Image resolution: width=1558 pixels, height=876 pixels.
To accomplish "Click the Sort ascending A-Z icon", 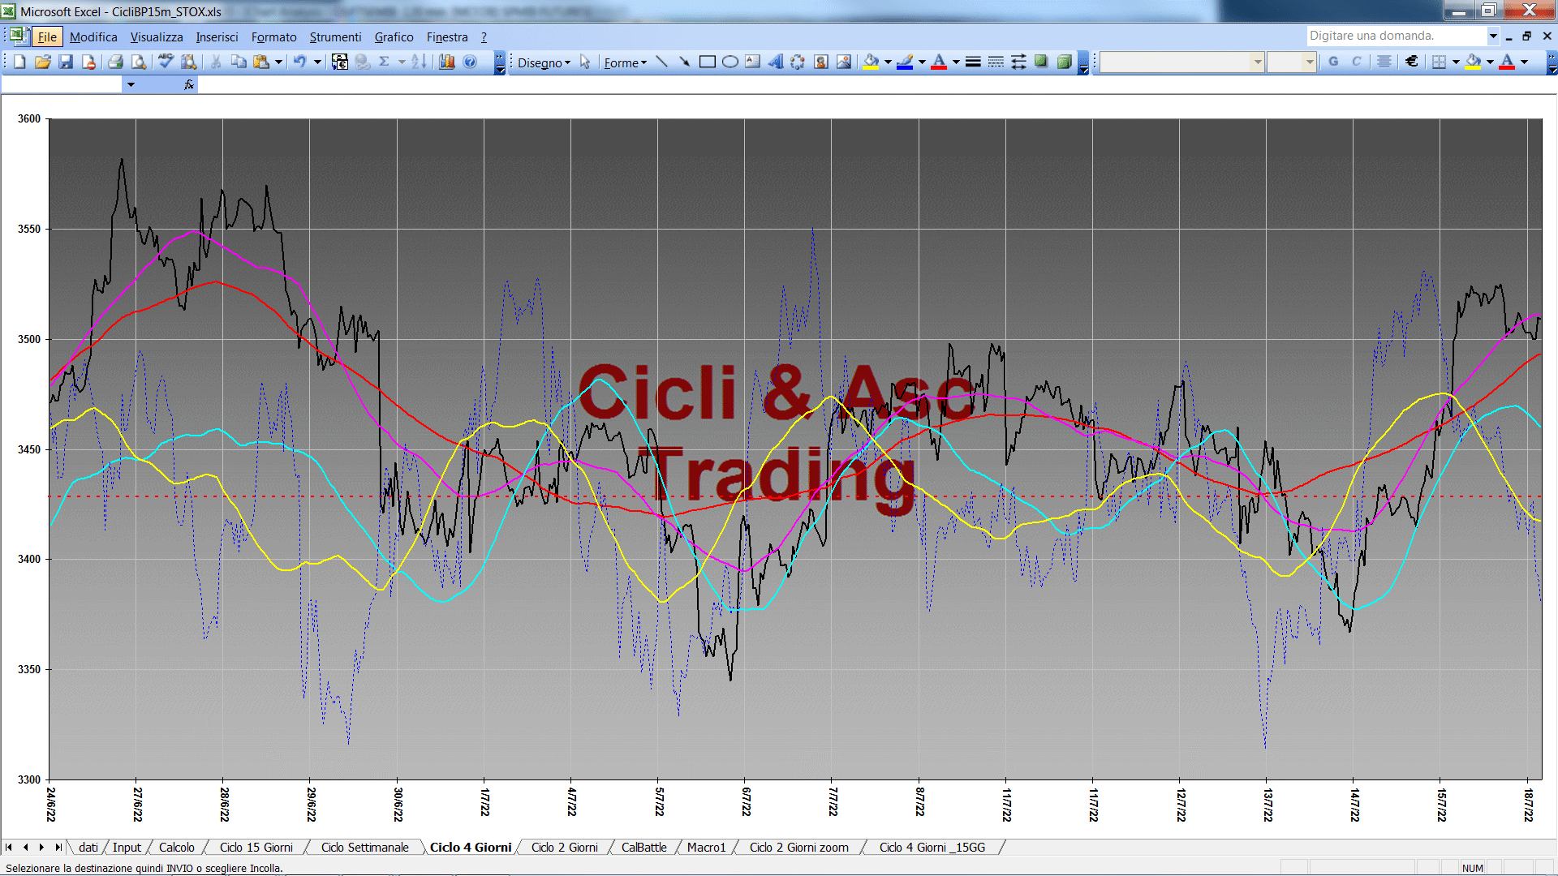I will click(419, 62).
